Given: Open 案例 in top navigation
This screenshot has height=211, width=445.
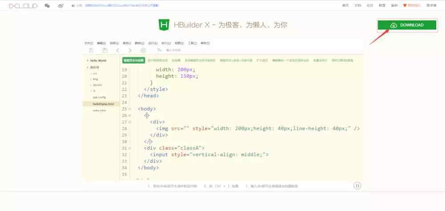Looking at the screenshot, I should click(x=394, y=5).
